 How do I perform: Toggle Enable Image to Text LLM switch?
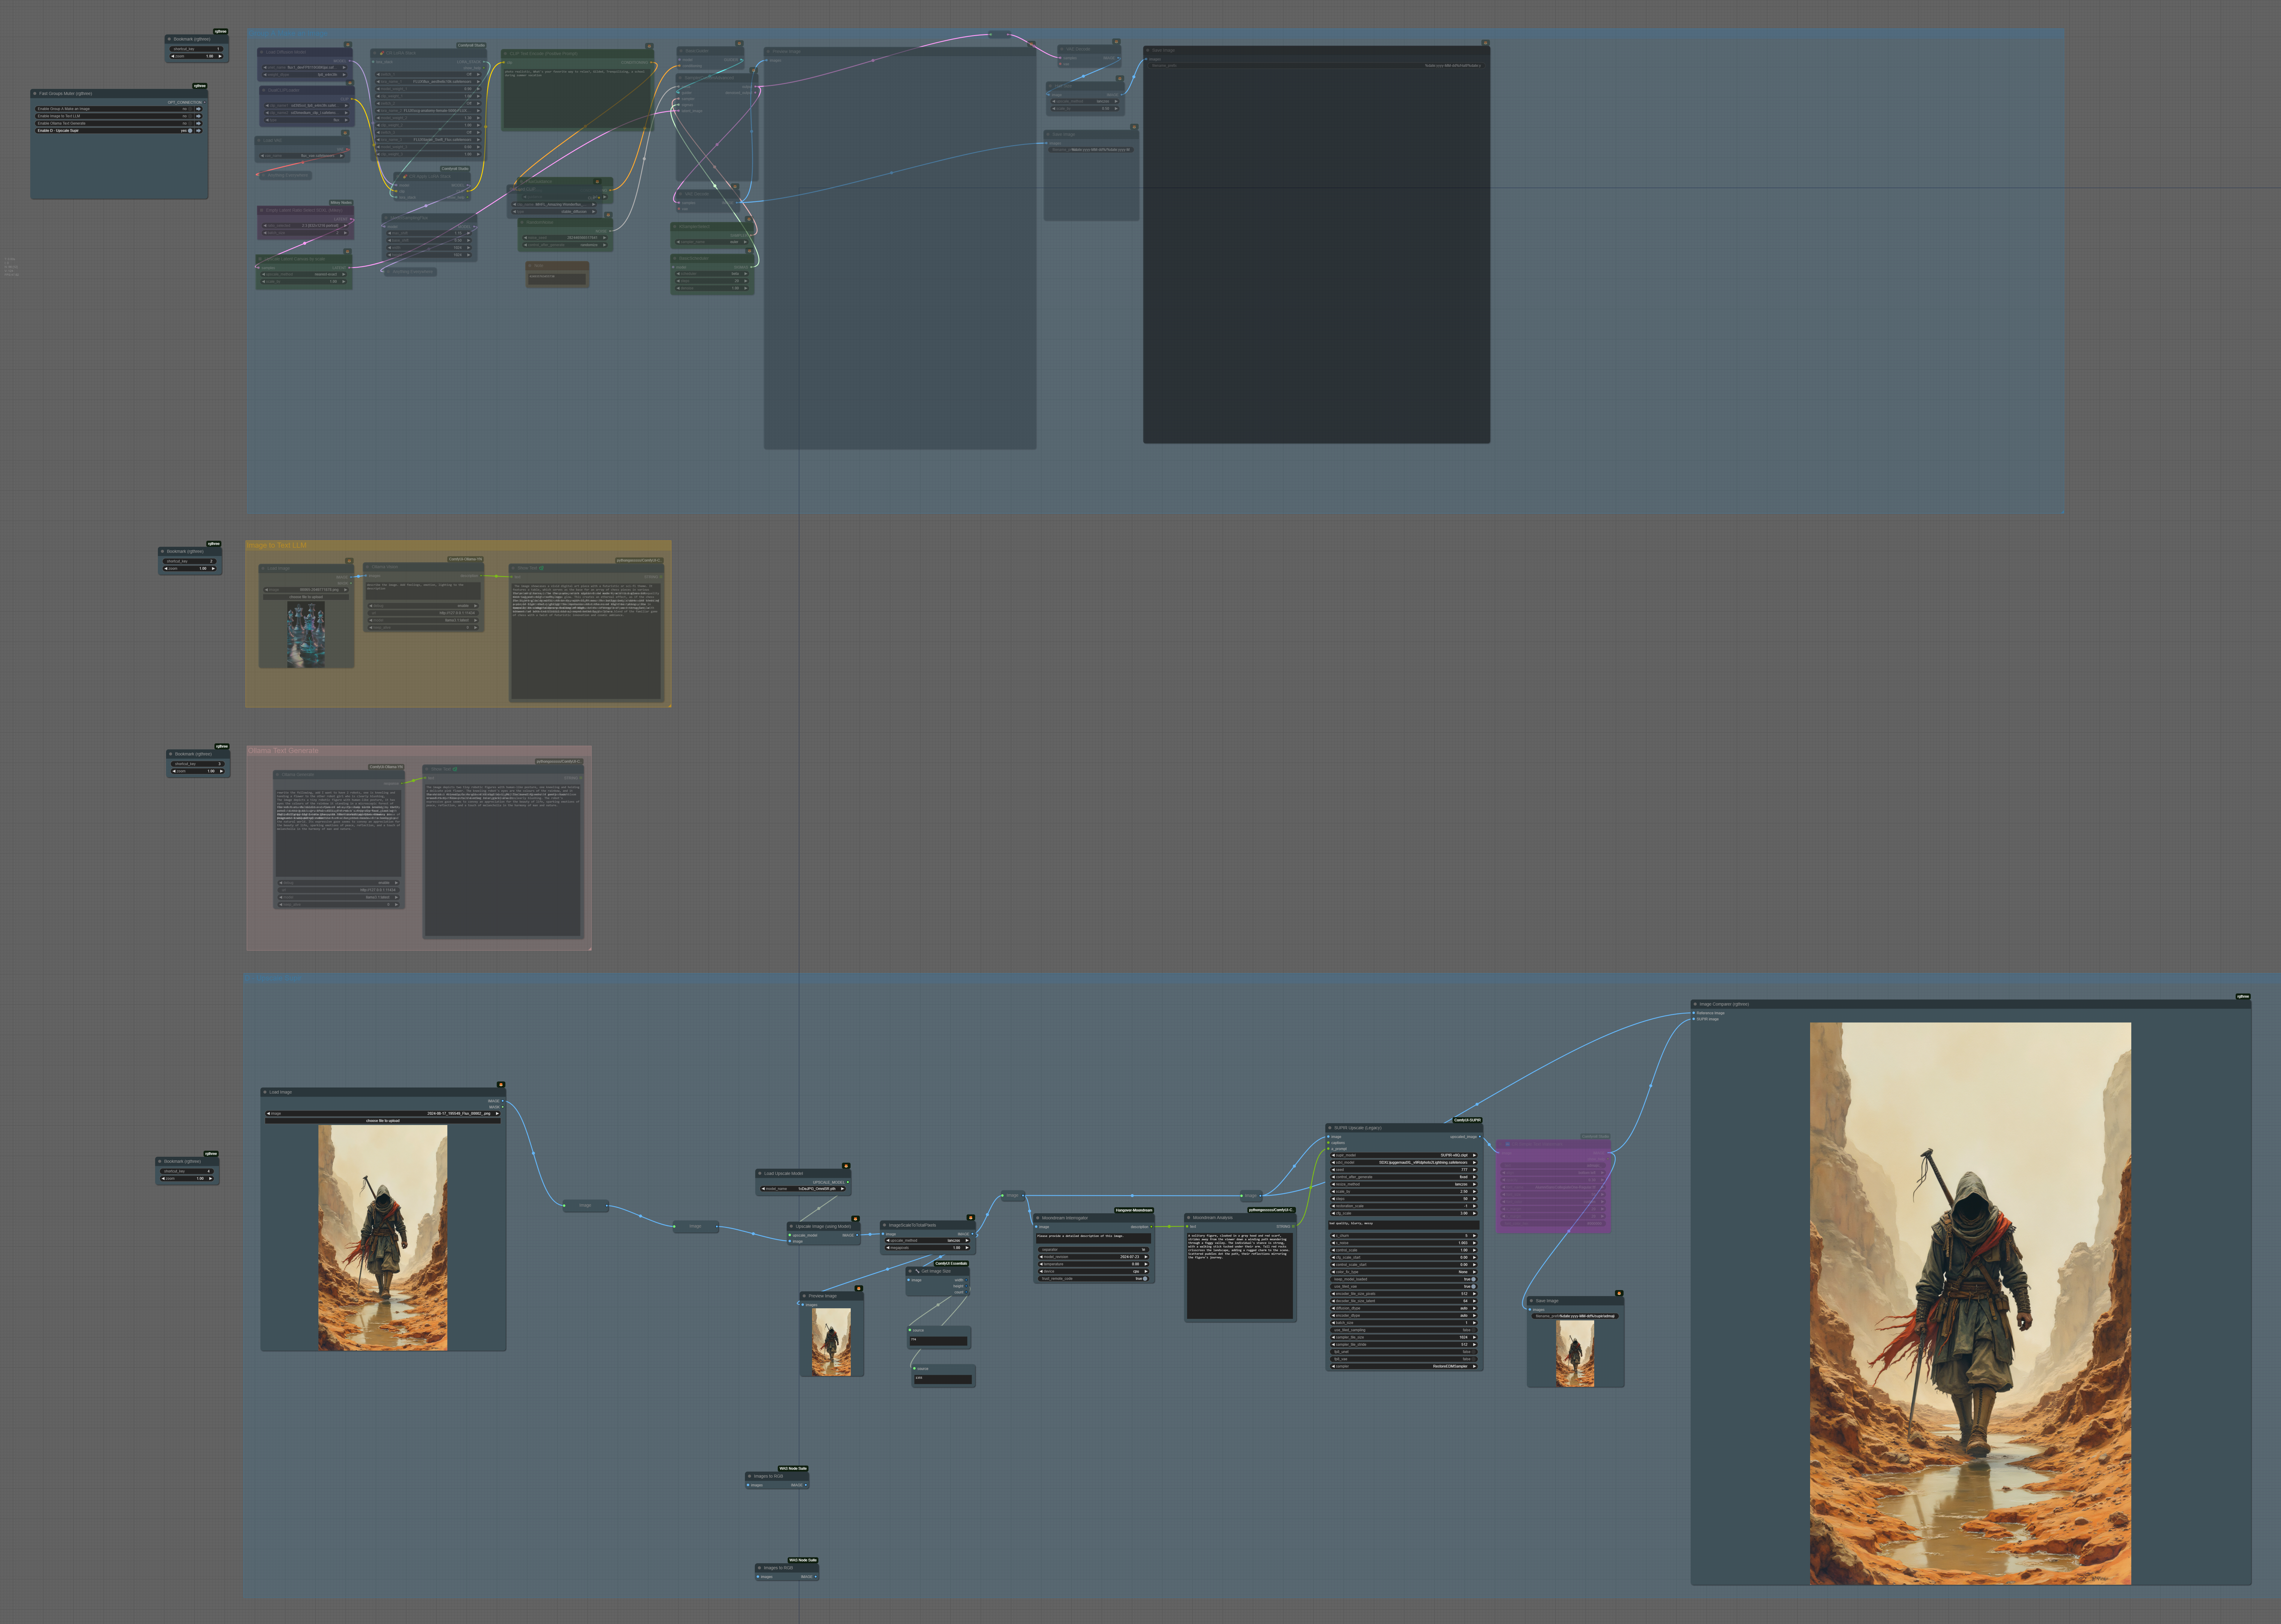[x=190, y=116]
